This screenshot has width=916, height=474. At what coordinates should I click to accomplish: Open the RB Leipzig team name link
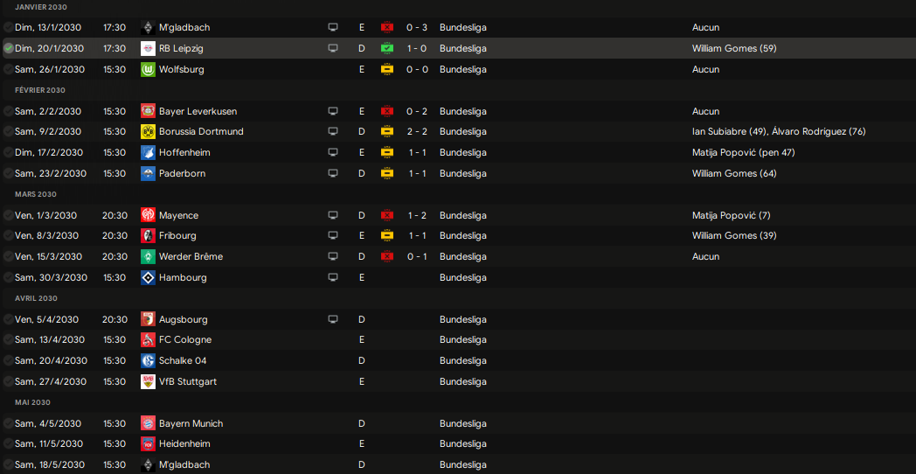[x=181, y=48]
